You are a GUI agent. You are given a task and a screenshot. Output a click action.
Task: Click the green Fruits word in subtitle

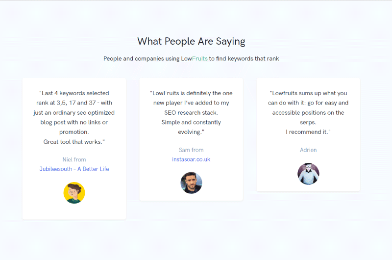pyautogui.click(x=200, y=58)
